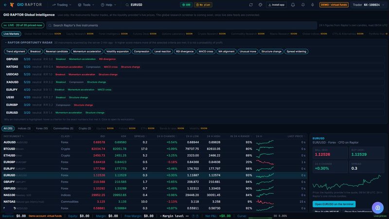Open the Tools menu dropdown
389x219 pixels.
pyautogui.click(x=86, y=5)
